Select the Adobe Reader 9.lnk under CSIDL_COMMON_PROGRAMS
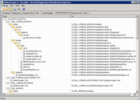Viewport: 140px width, 100px height. [x=21, y=86]
